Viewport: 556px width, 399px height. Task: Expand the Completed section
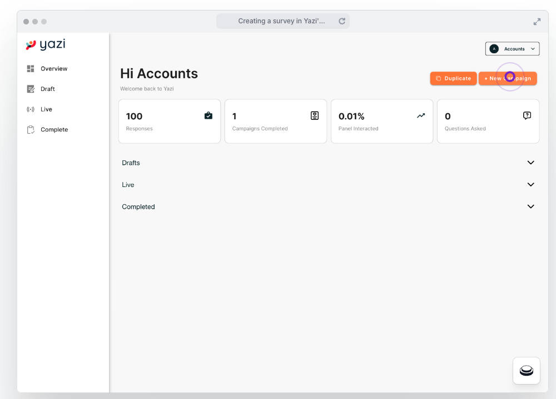pyautogui.click(x=530, y=206)
